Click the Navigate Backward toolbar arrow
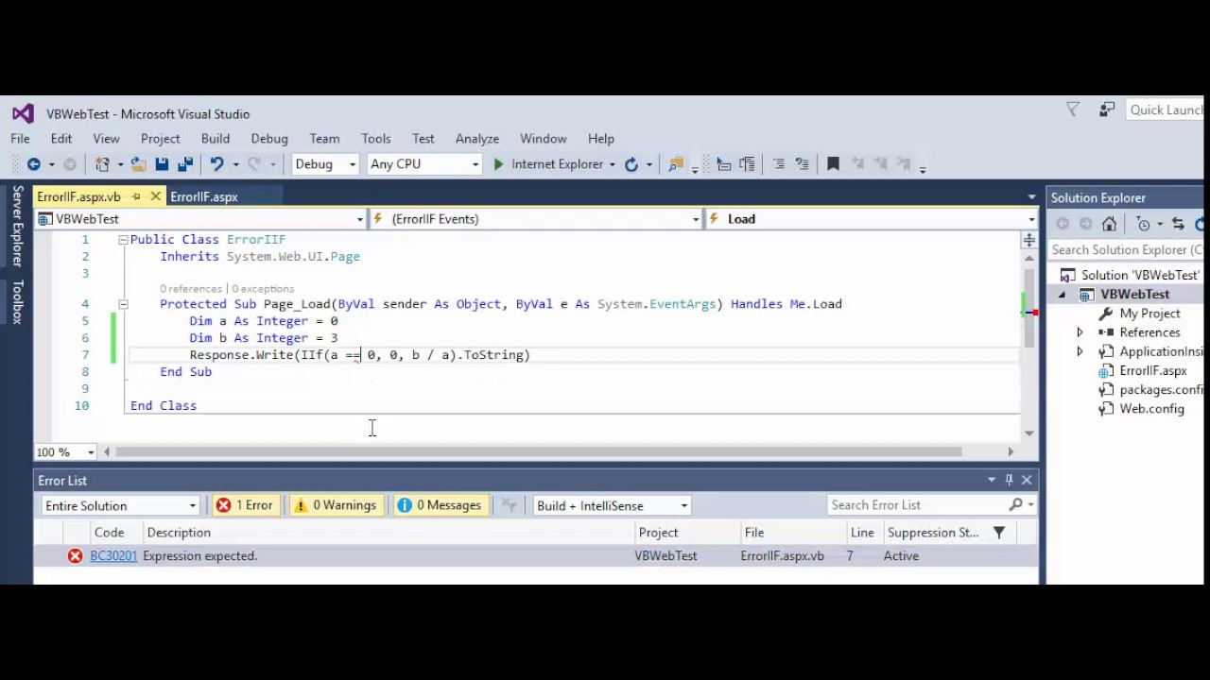 pyautogui.click(x=33, y=164)
